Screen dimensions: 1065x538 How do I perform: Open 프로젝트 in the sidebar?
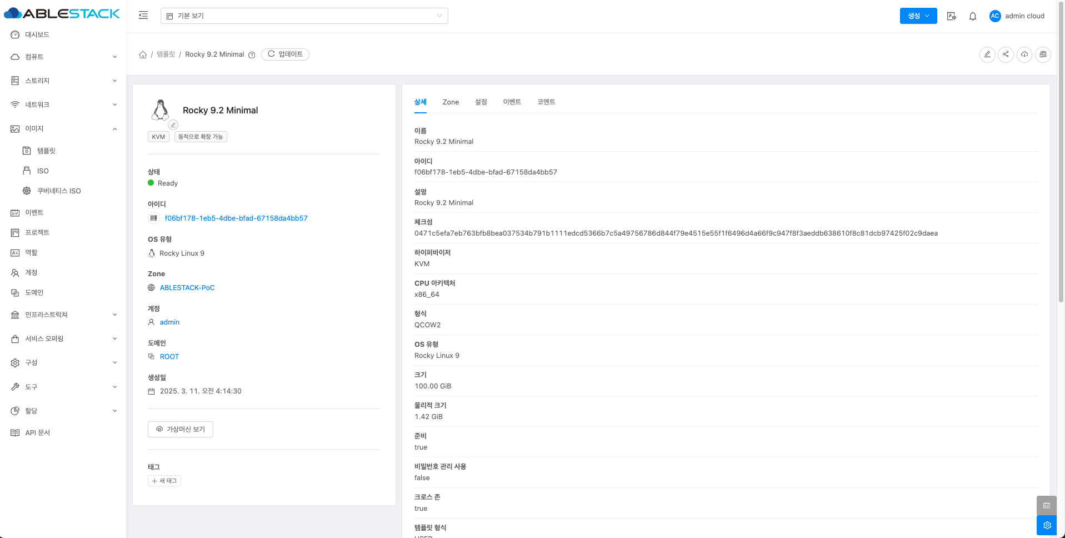click(x=37, y=233)
